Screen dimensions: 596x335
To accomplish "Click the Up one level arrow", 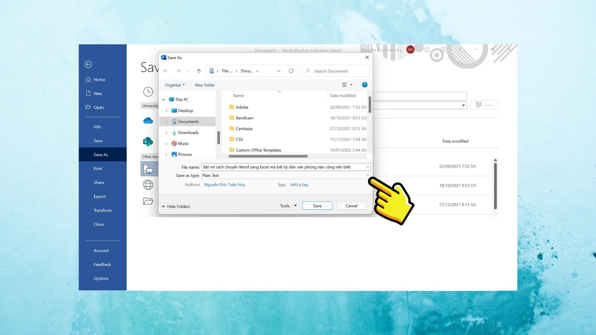I will pyautogui.click(x=199, y=71).
